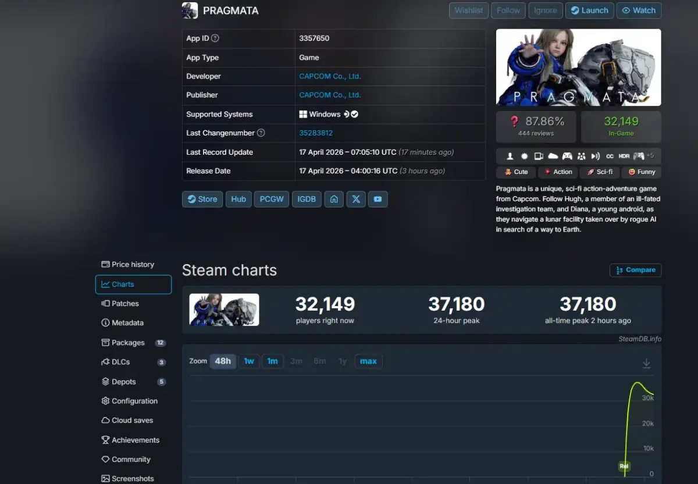Click the 37,180 all-time peak value
This screenshot has width=698, height=484.
tap(588, 304)
